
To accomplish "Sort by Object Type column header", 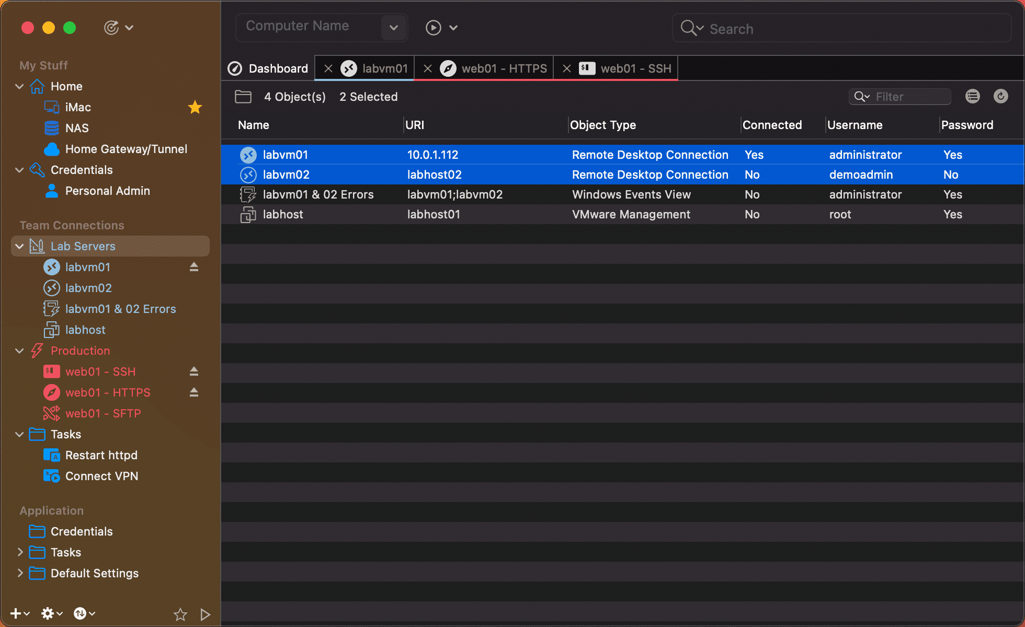I will click(602, 125).
